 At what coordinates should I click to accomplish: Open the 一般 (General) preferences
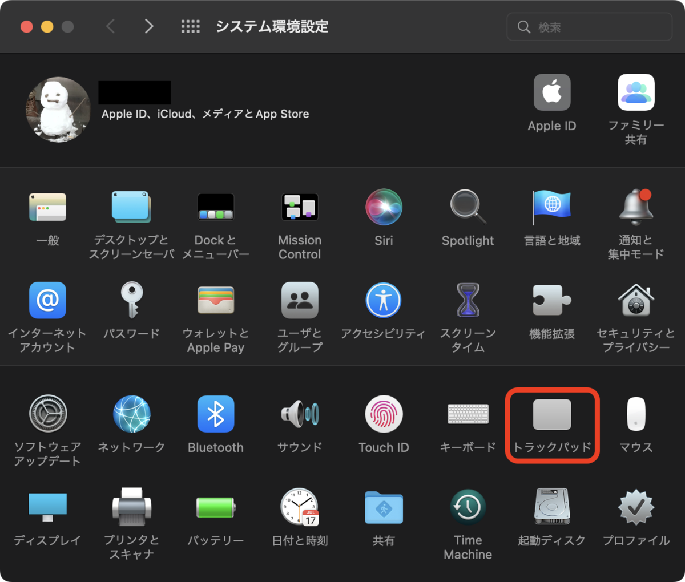[48, 207]
